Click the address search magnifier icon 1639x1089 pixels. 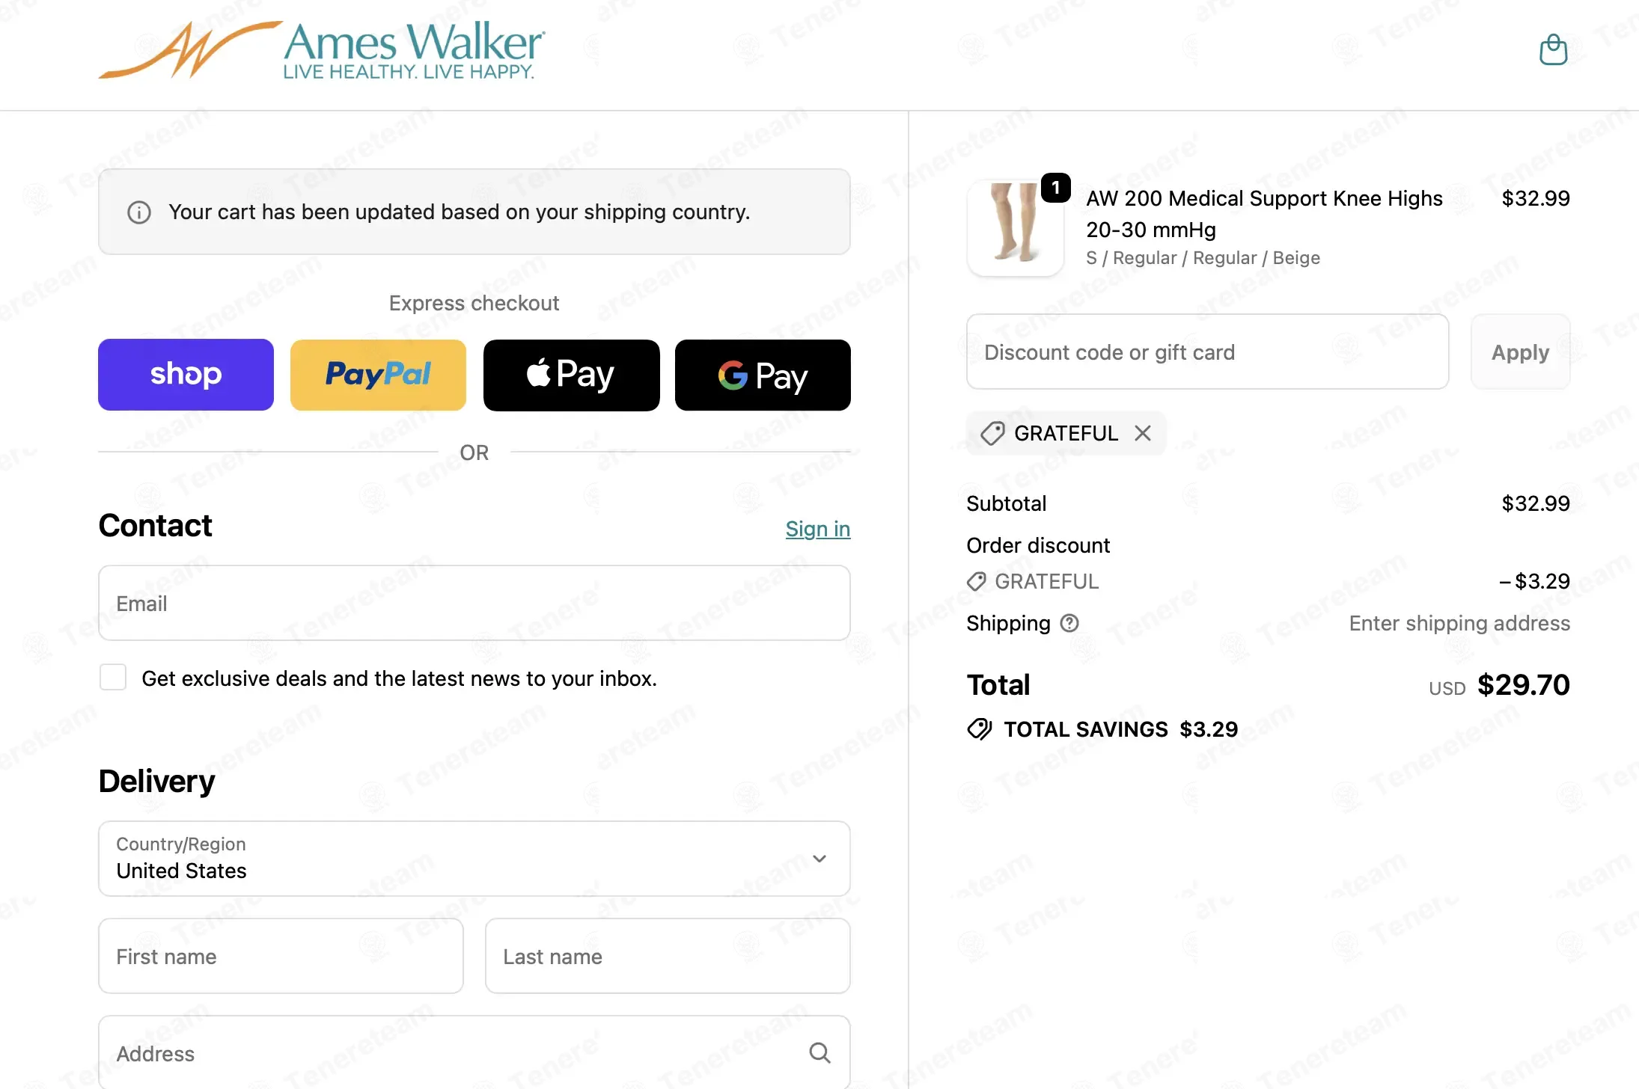pyautogui.click(x=820, y=1053)
